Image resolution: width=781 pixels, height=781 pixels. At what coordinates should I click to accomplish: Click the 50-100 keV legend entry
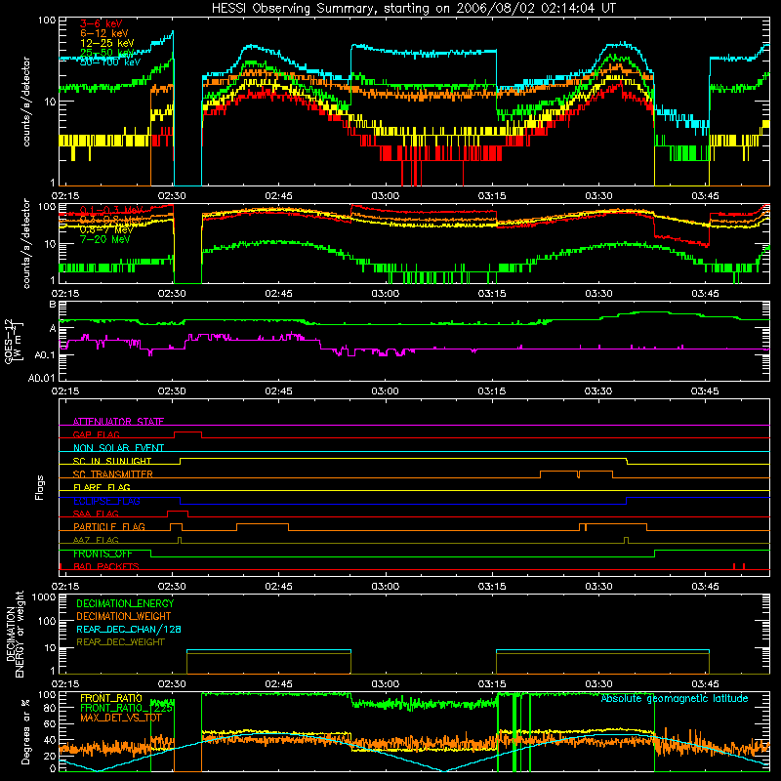pyautogui.click(x=110, y=62)
